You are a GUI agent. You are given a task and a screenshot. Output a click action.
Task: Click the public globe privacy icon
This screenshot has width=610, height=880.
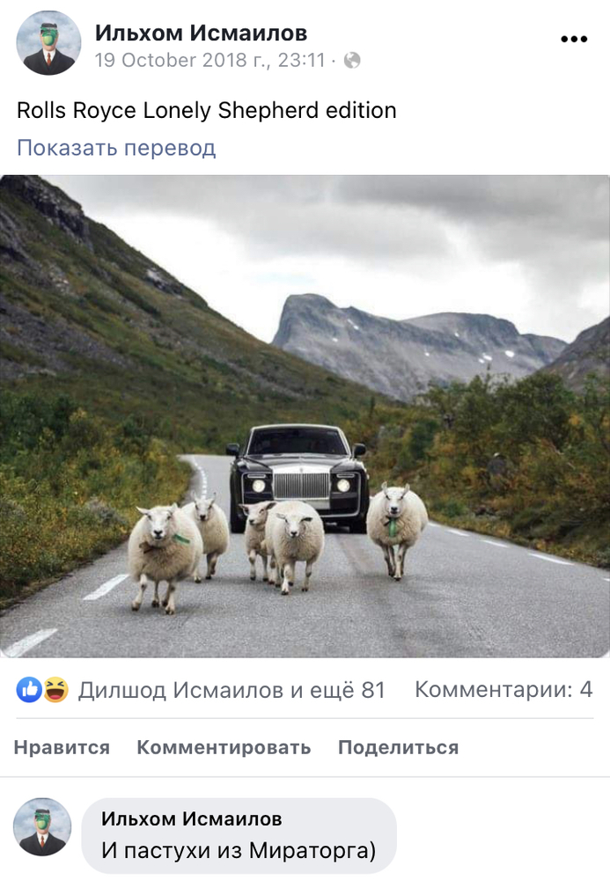tap(352, 60)
